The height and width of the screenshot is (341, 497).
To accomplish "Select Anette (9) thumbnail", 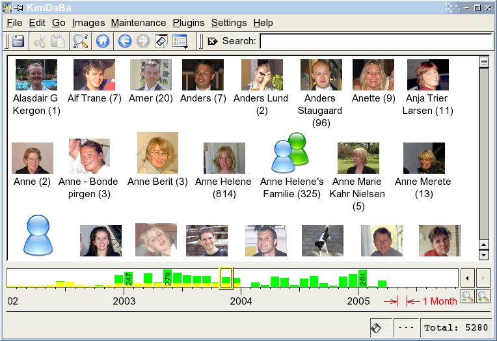I will [x=373, y=75].
